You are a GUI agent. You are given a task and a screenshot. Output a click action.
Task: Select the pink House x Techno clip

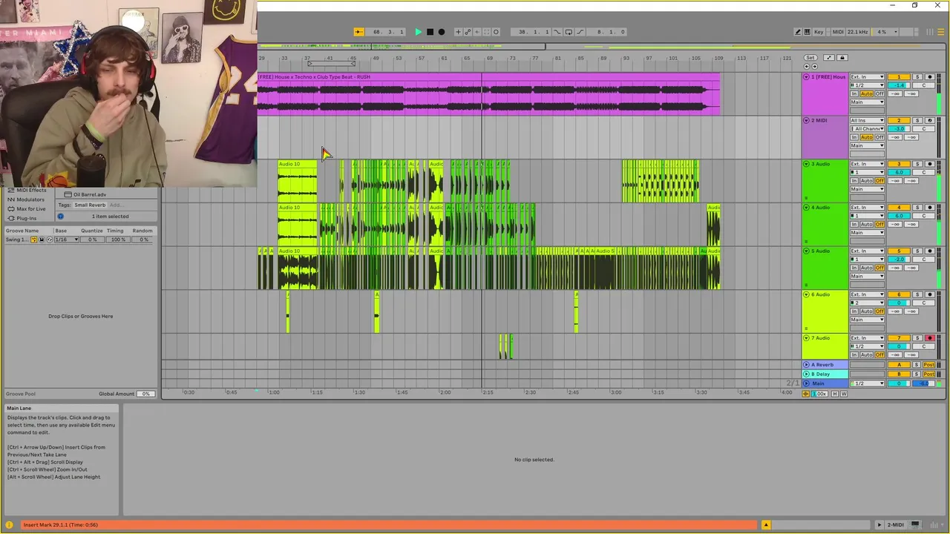point(488,94)
